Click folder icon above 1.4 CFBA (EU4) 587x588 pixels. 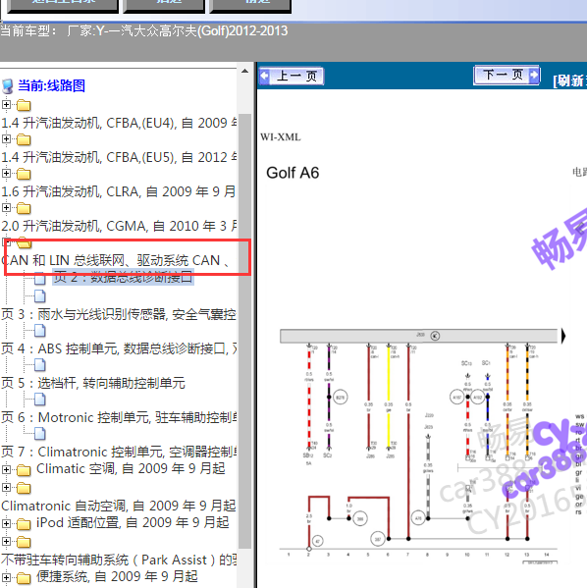pyautogui.click(x=24, y=105)
